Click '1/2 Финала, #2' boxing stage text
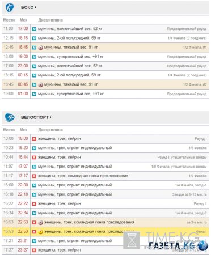The height and width of the screenshot is (255, 211). [x=195, y=84]
